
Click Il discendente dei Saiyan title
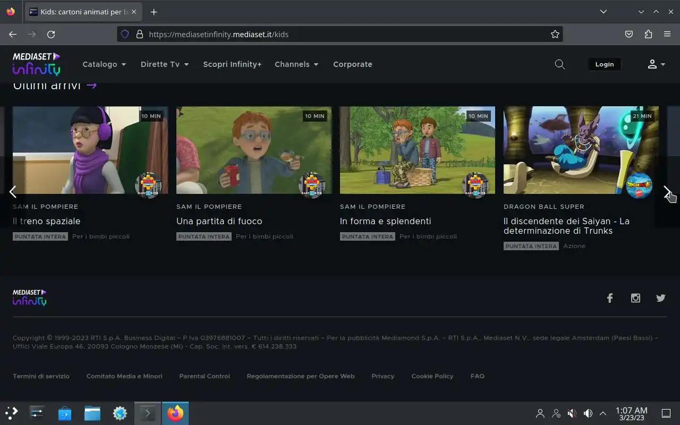(x=566, y=226)
